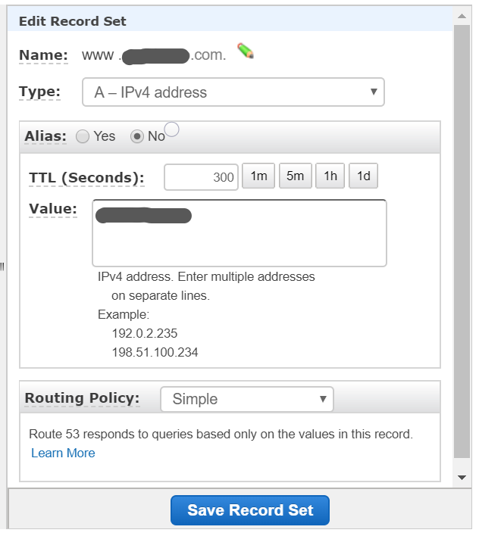Click the scrollbar up arrow
This screenshot has height=536, width=479.
(462, 14)
